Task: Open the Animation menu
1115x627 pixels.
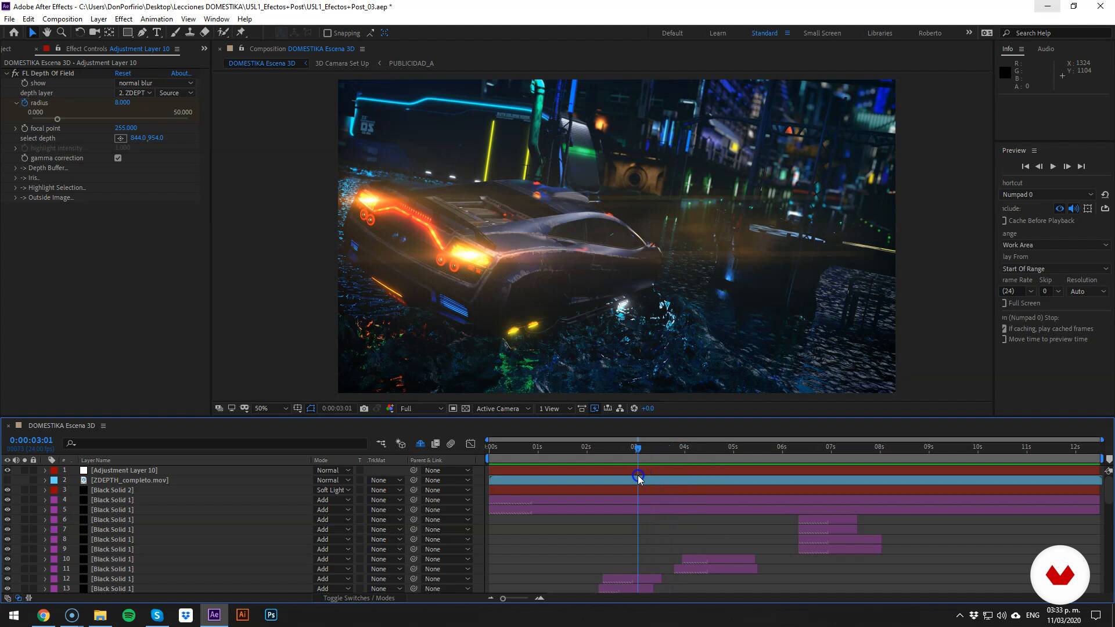Action: [x=157, y=19]
